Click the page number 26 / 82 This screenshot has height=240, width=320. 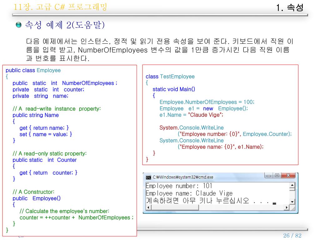[292, 235]
